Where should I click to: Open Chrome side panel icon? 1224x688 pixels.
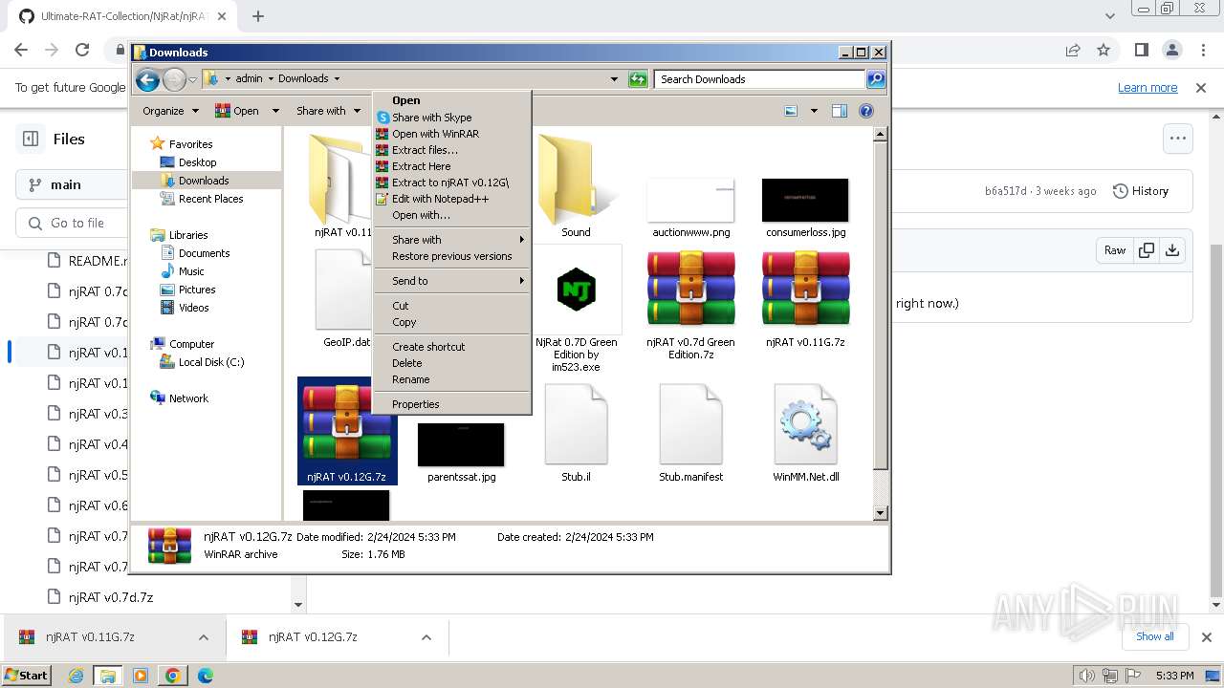(x=1142, y=50)
